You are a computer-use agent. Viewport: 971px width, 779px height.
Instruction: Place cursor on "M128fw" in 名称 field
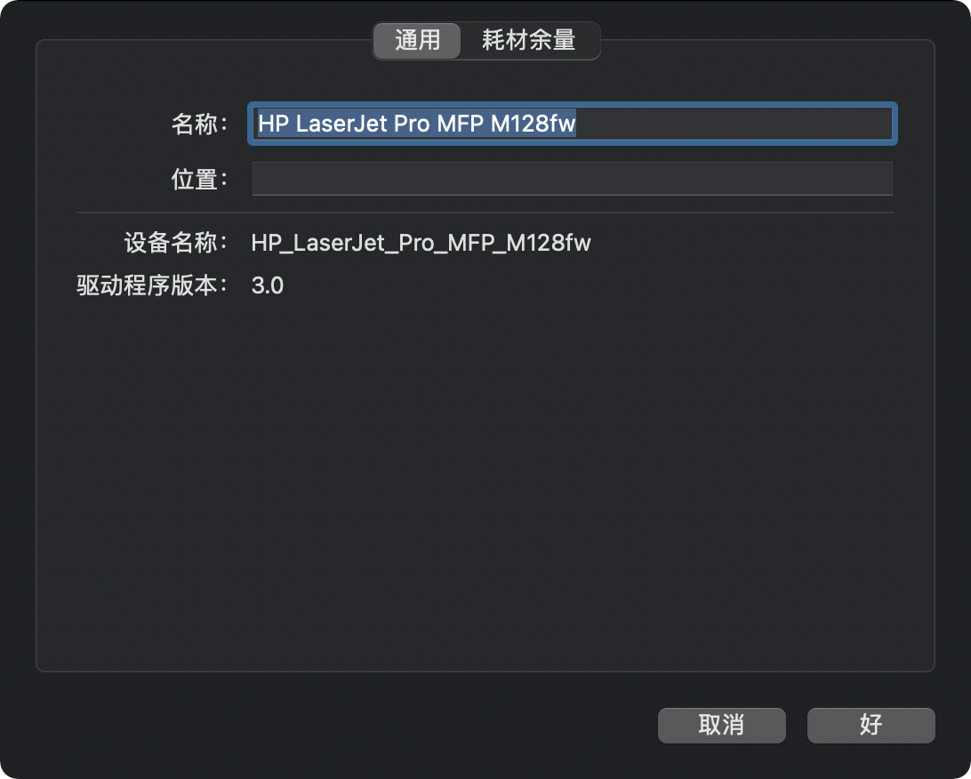click(x=534, y=124)
